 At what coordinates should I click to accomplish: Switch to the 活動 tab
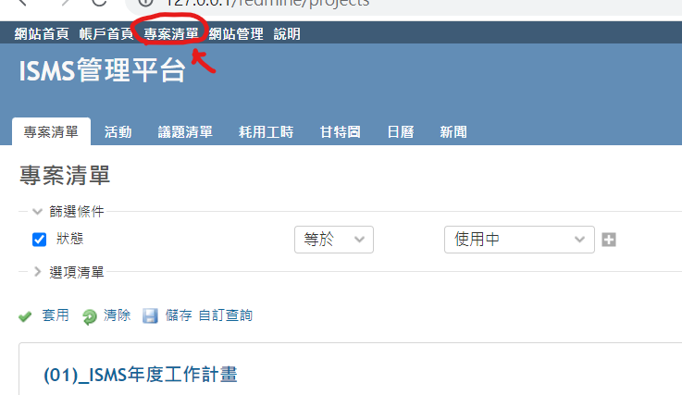[x=118, y=131]
